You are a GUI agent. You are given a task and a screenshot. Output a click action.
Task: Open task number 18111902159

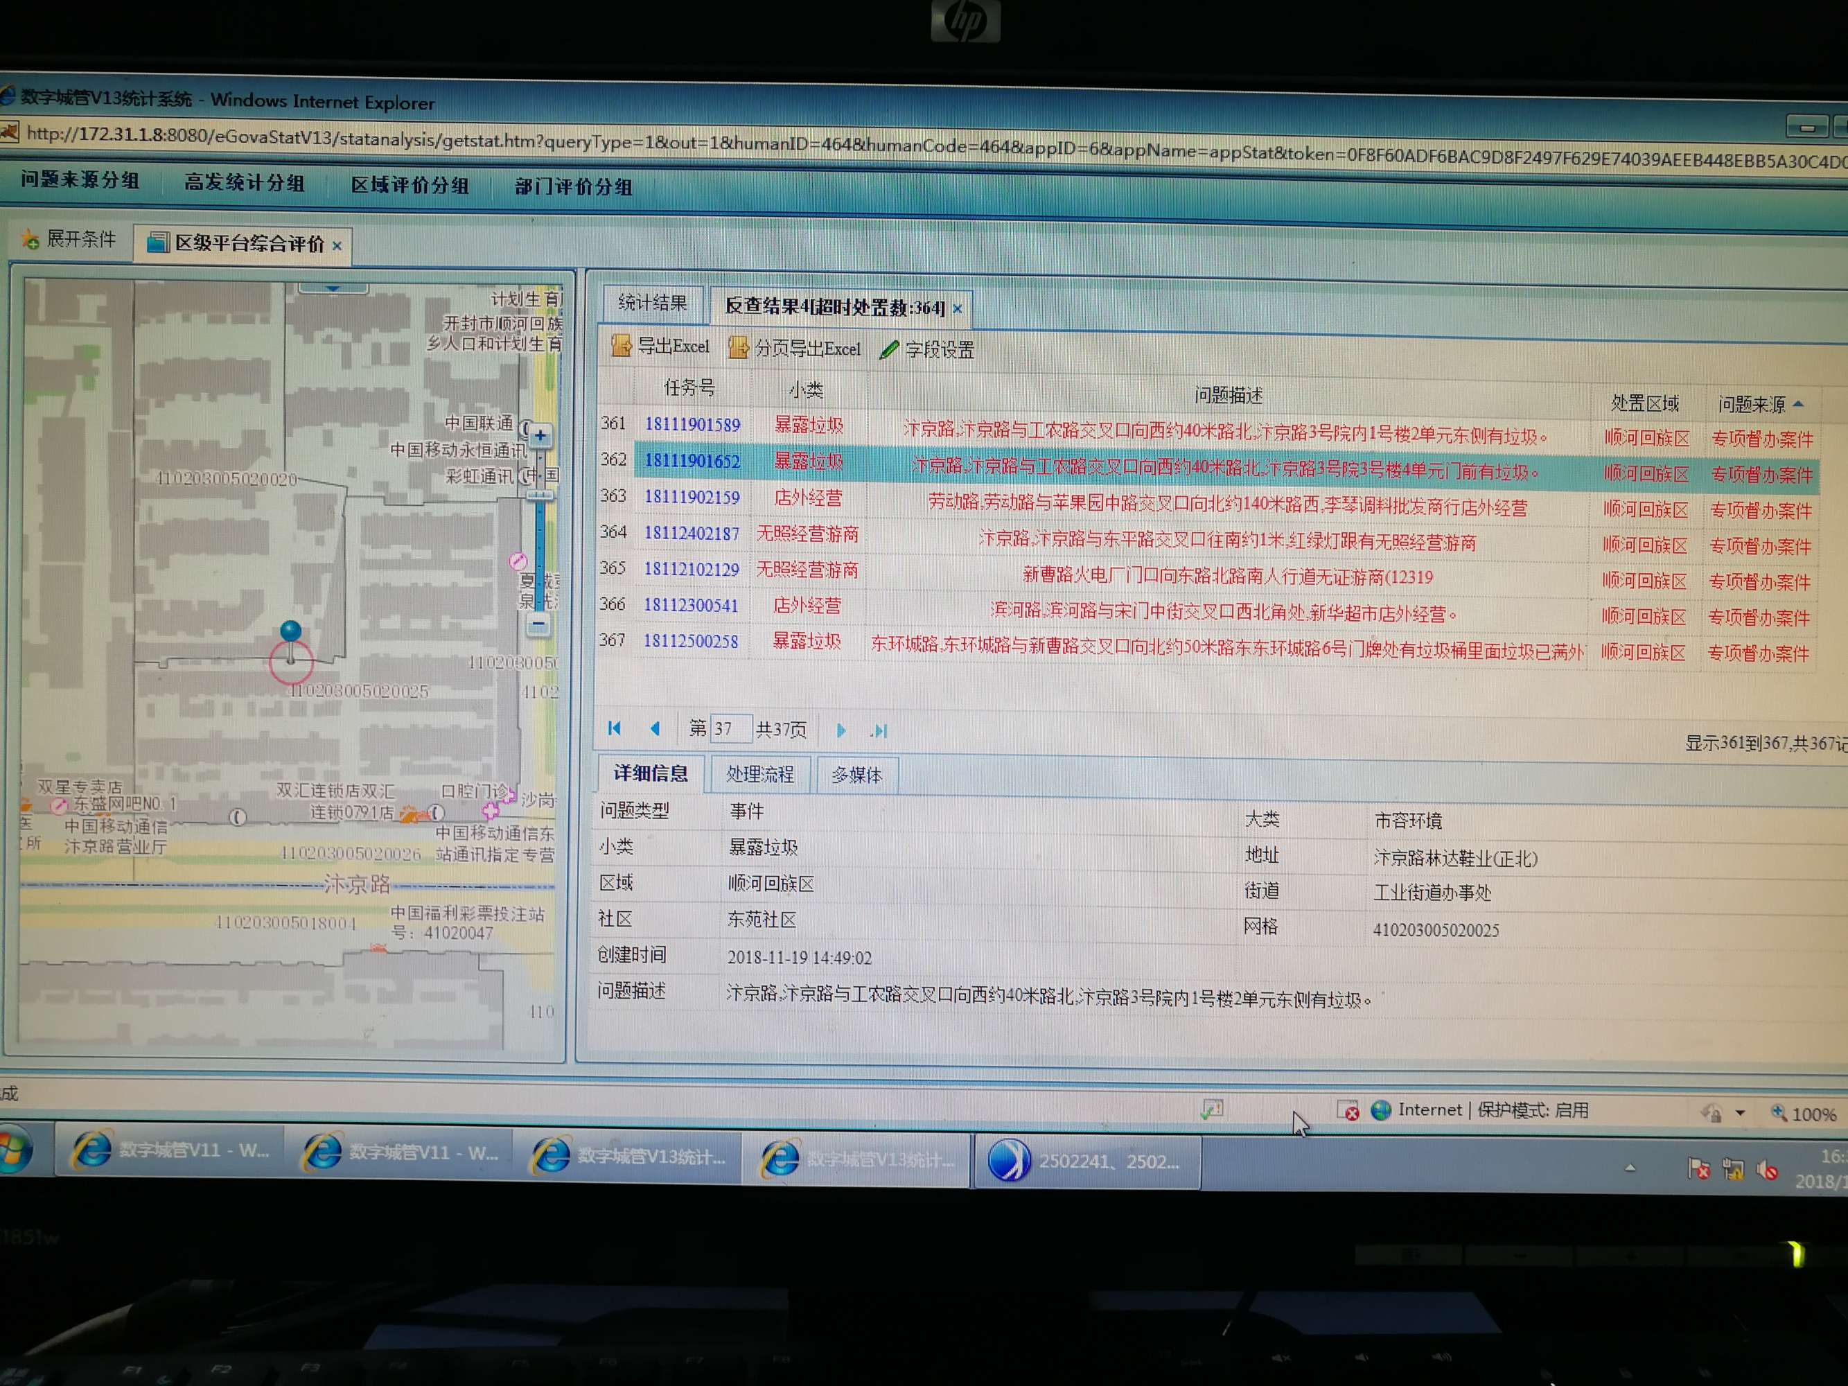pyautogui.click(x=692, y=497)
